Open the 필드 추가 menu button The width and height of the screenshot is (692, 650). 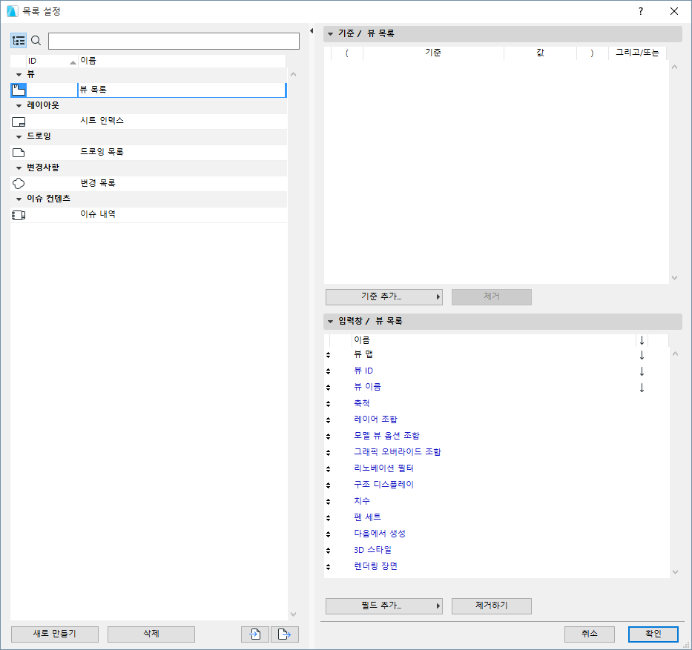pyautogui.click(x=383, y=606)
